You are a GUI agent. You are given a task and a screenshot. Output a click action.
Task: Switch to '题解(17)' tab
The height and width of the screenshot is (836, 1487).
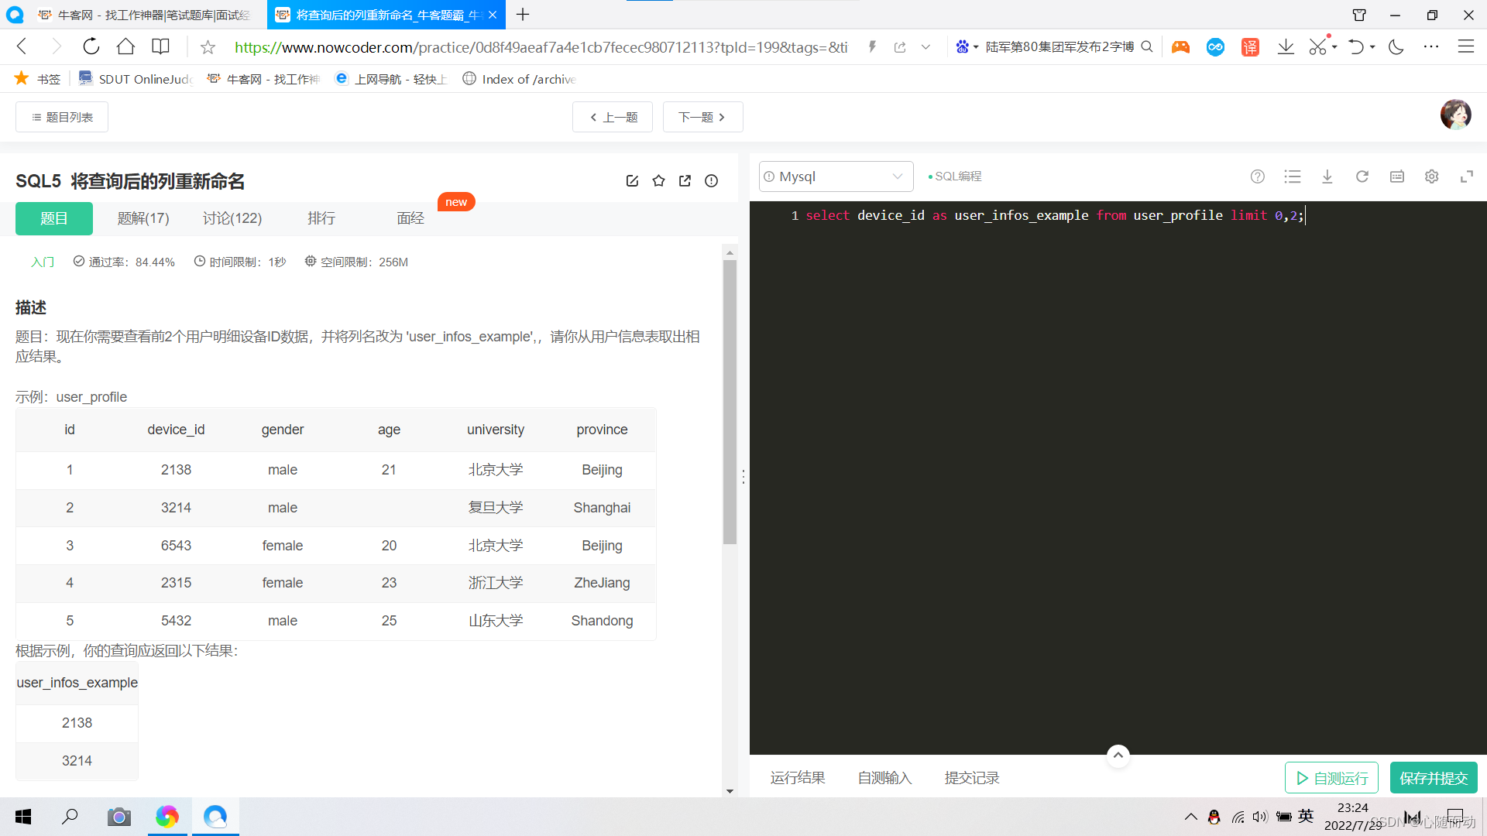tap(142, 218)
